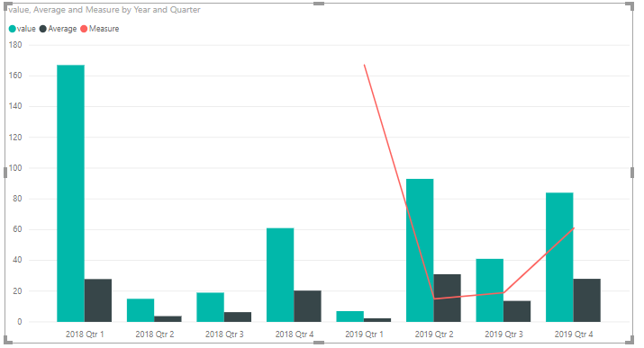Select the 2018 Qtr 3 dark Average bar
Viewport: 644px width, 348px height.
[238, 317]
